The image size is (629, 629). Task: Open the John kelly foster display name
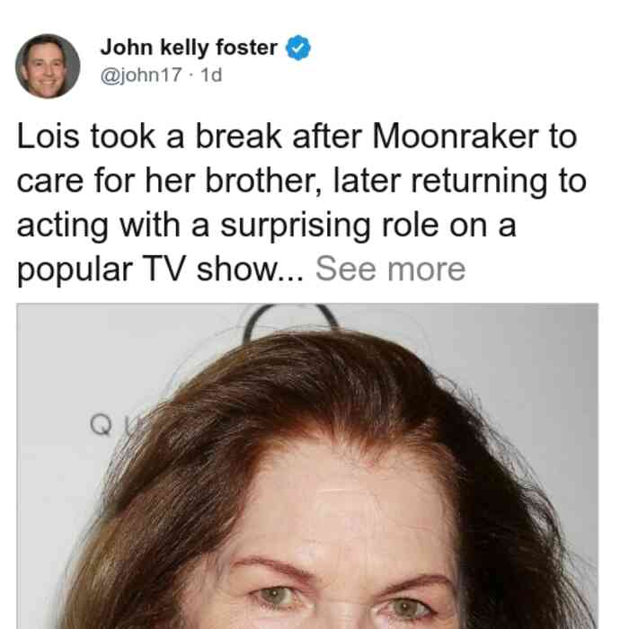pos(189,48)
